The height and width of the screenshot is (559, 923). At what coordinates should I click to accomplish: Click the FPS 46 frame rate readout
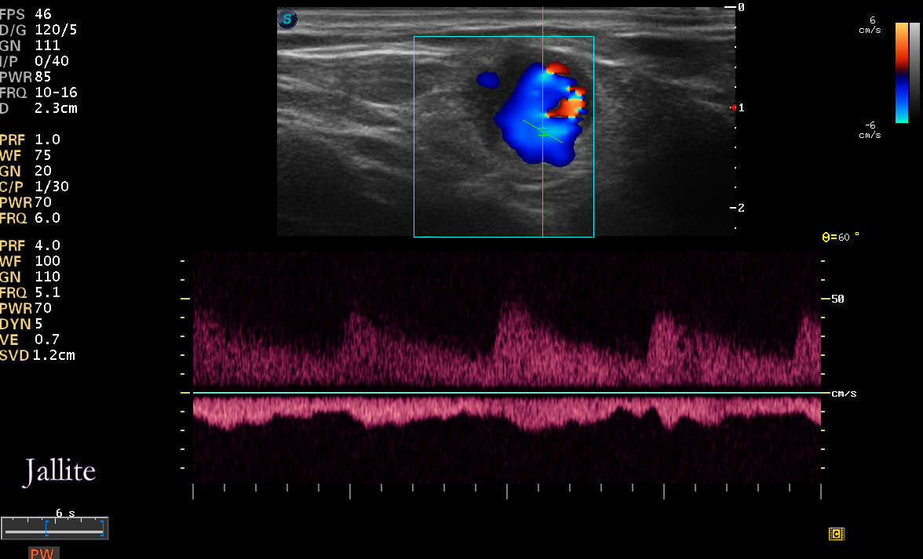click(26, 14)
